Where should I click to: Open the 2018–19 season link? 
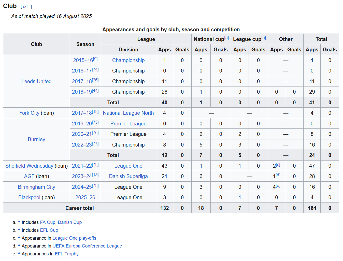tap(82, 92)
